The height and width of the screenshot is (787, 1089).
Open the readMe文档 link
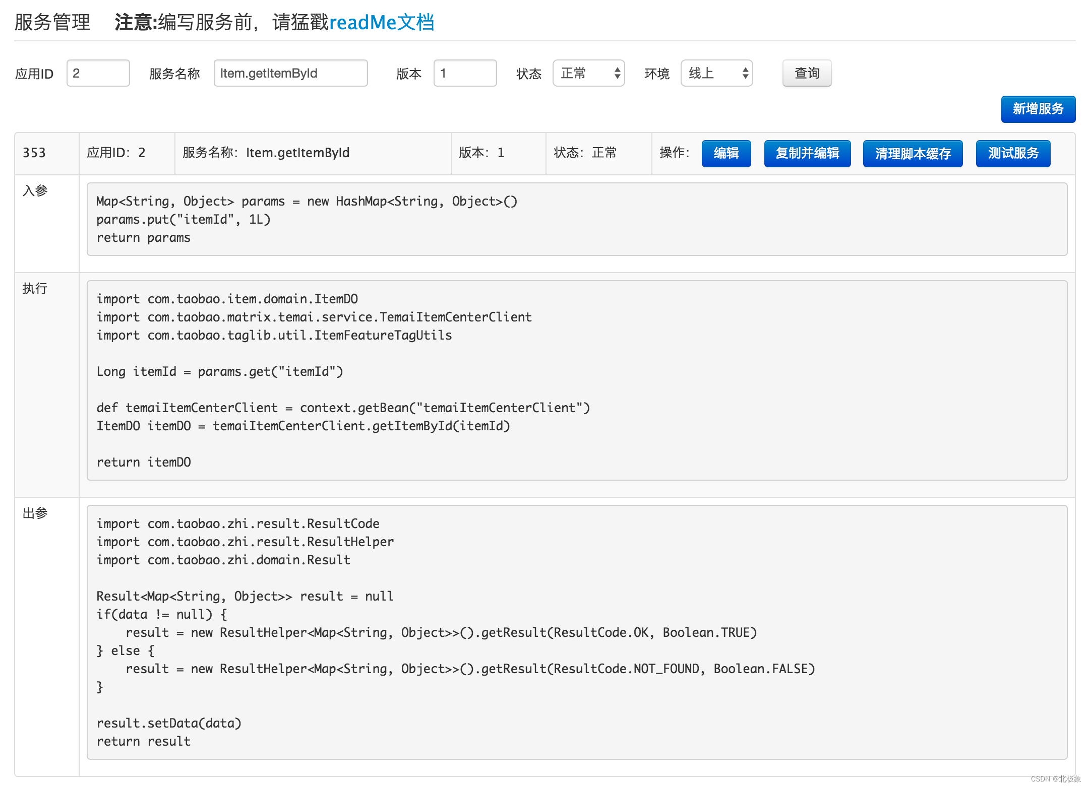(x=381, y=23)
